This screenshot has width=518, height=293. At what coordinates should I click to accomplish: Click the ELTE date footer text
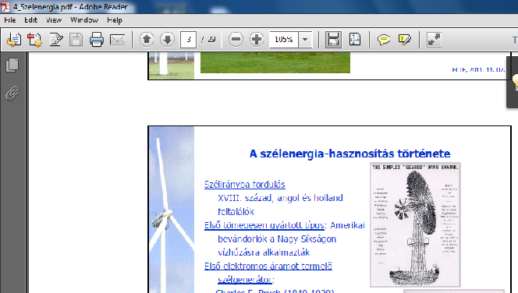point(478,69)
